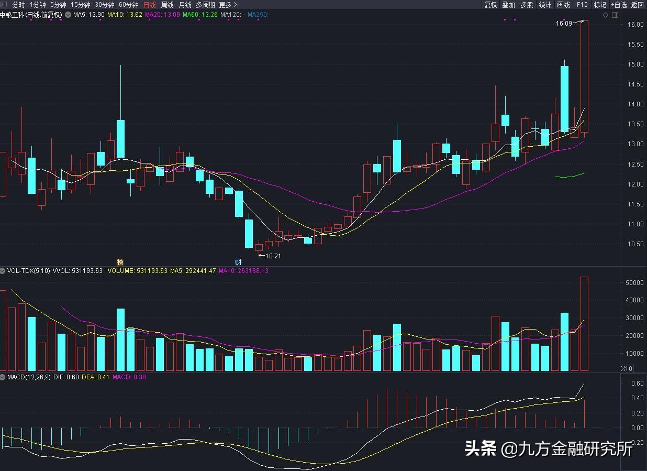Viewport: 647px width, 471px height.
Task: Open the 统计 statistics function
Action: click(544, 4)
